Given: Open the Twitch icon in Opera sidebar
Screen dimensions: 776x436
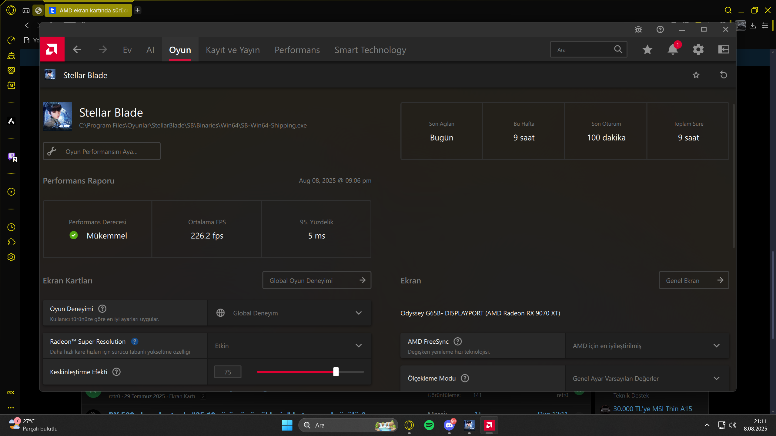Looking at the screenshot, I should click(12, 157).
